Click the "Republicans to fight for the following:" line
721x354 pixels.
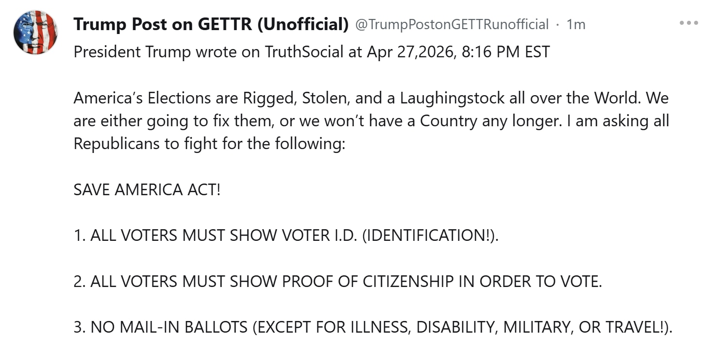click(x=209, y=144)
